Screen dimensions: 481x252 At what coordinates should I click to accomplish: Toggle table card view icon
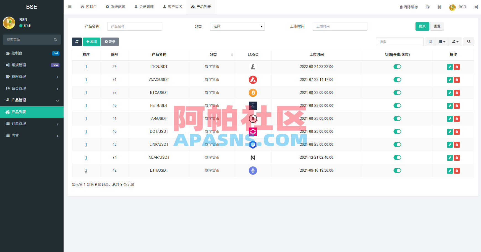point(430,42)
